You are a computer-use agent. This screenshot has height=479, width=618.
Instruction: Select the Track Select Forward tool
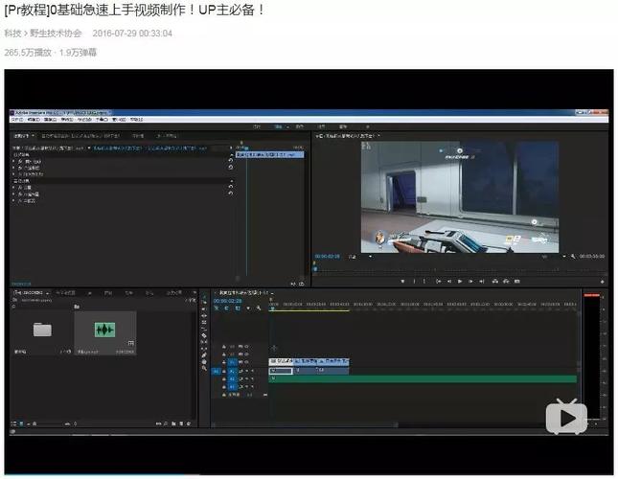click(x=204, y=303)
